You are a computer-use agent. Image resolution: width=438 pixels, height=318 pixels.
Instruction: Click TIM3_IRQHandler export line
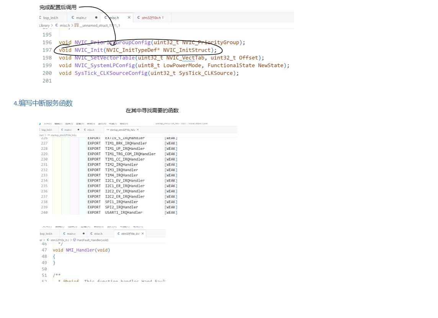click(132, 170)
